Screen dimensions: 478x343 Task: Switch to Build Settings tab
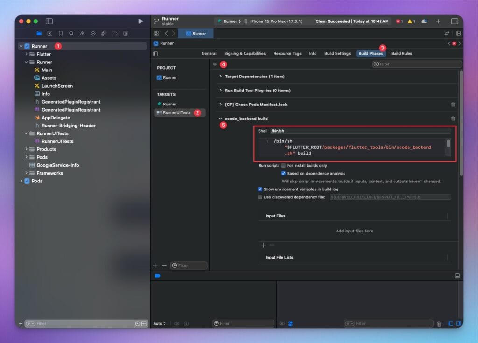(337, 53)
